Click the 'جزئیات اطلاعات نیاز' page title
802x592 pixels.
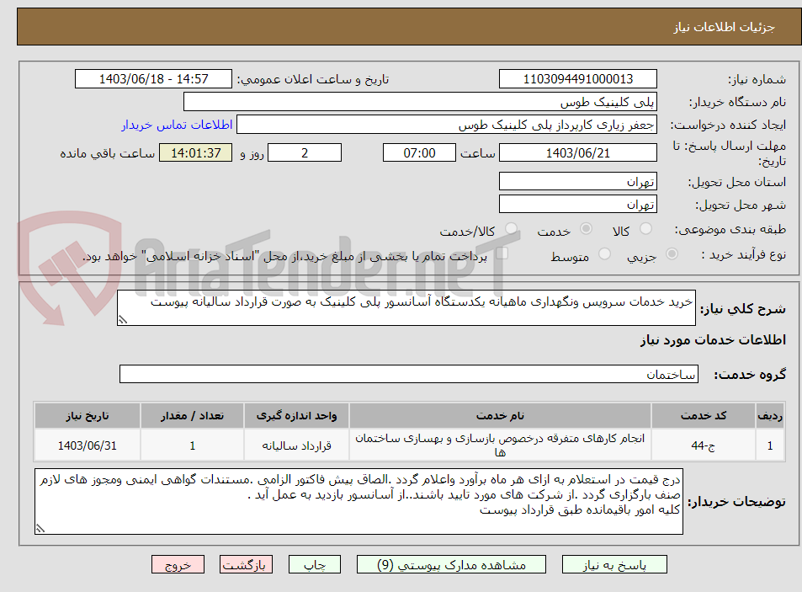coord(724,27)
